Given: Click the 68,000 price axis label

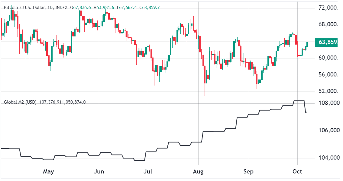Looking at the screenshot, I should point(328,24).
